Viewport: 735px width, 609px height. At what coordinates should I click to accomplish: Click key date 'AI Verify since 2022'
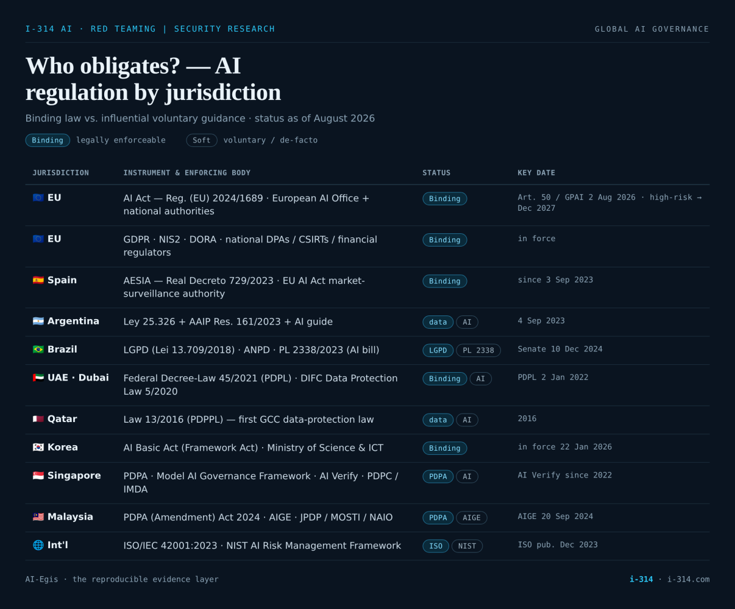pos(565,475)
